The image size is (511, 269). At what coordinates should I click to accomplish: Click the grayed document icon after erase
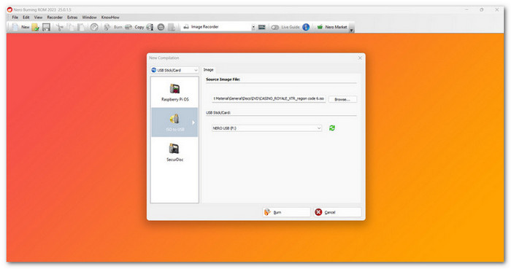pyautogui.click(x=172, y=27)
